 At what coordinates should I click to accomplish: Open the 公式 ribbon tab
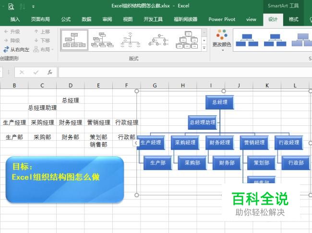pos(66,19)
